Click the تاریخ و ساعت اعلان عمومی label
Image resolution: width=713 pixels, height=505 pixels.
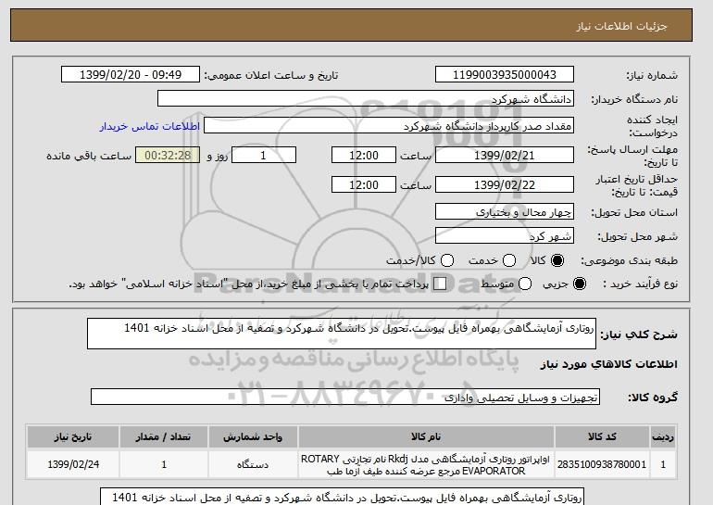pyautogui.click(x=271, y=75)
